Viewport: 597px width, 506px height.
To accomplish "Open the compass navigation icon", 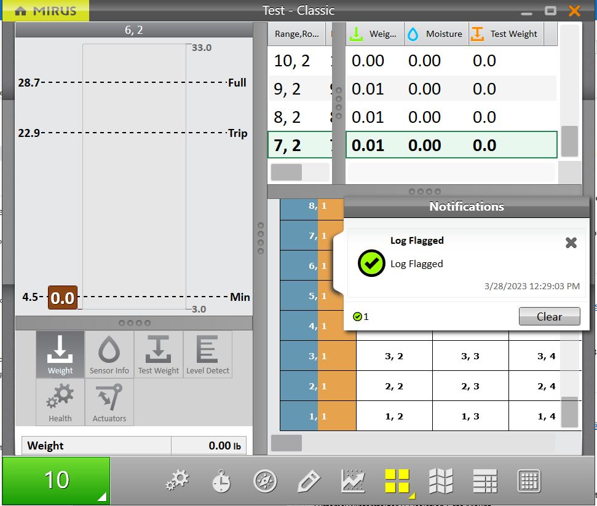I will coord(265,481).
